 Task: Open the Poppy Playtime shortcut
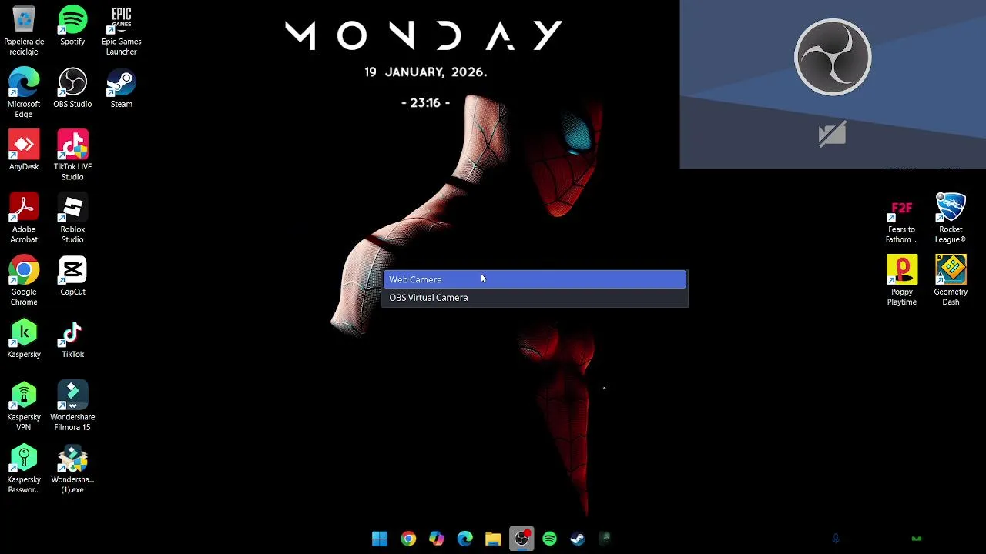[901, 281]
